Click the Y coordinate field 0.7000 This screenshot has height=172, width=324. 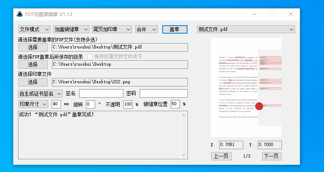pos(270,145)
